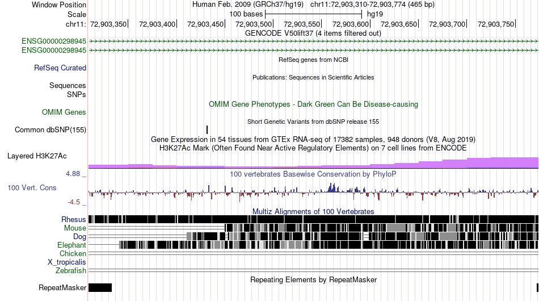The width and height of the screenshot is (539, 301).
Task: Click the hg19 label beside the scale bar
Action: pyautogui.click(x=375, y=14)
